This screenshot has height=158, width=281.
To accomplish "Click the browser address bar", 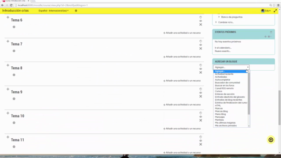I will [x=141, y=5].
